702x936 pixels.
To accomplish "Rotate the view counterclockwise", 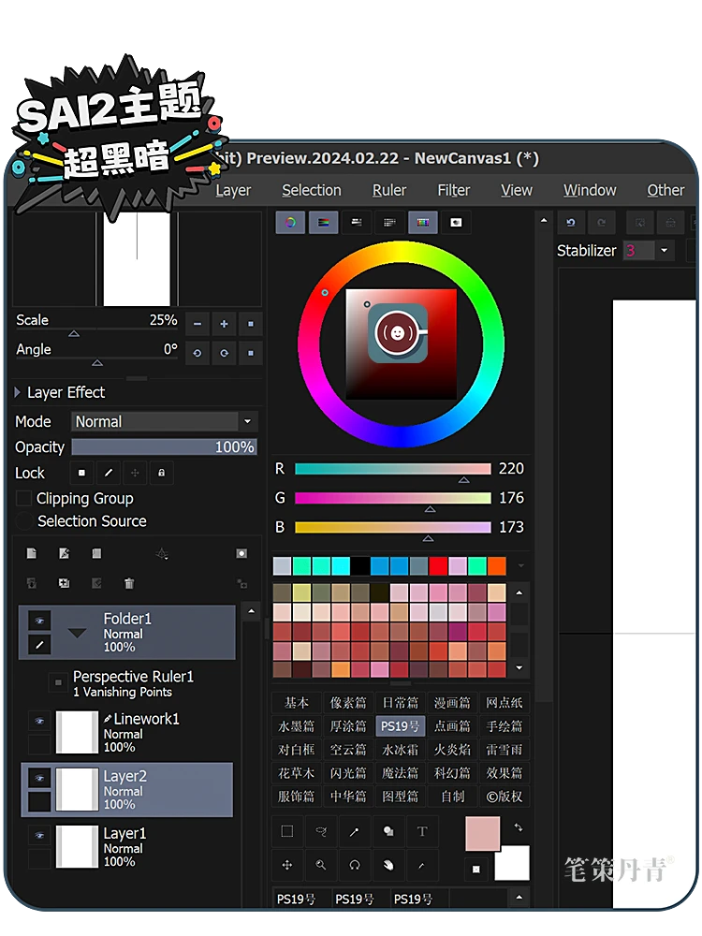I will pyautogui.click(x=197, y=353).
